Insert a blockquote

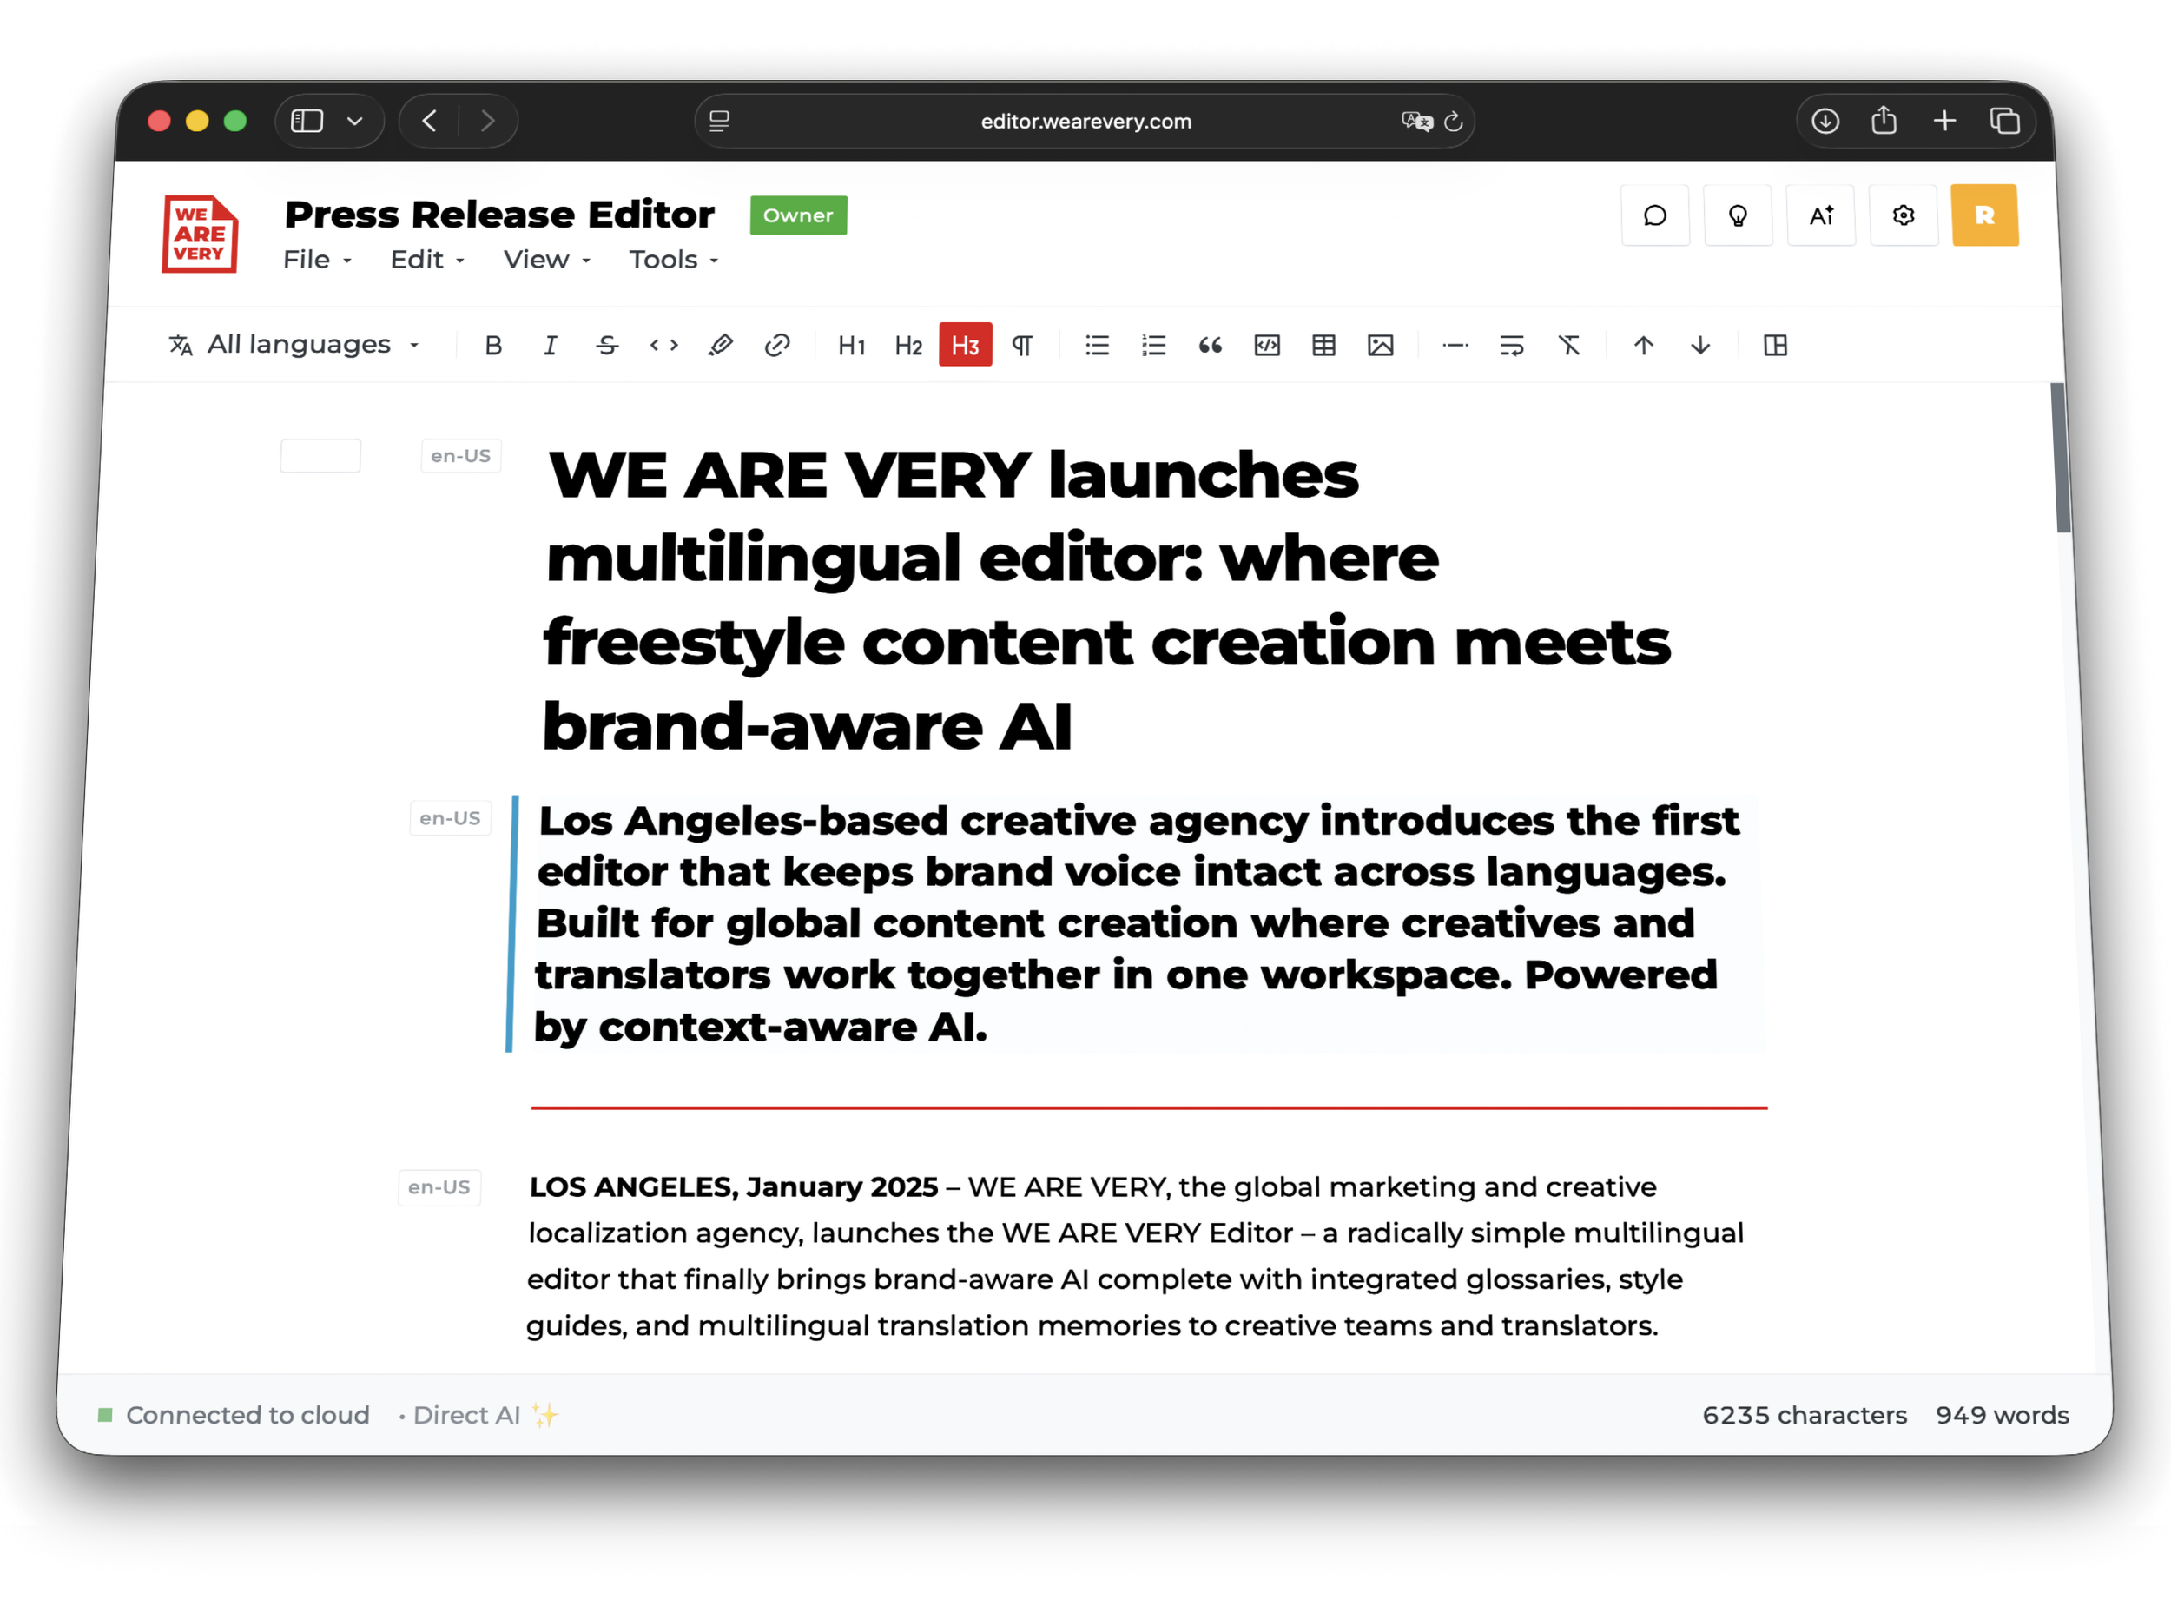click(1210, 345)
